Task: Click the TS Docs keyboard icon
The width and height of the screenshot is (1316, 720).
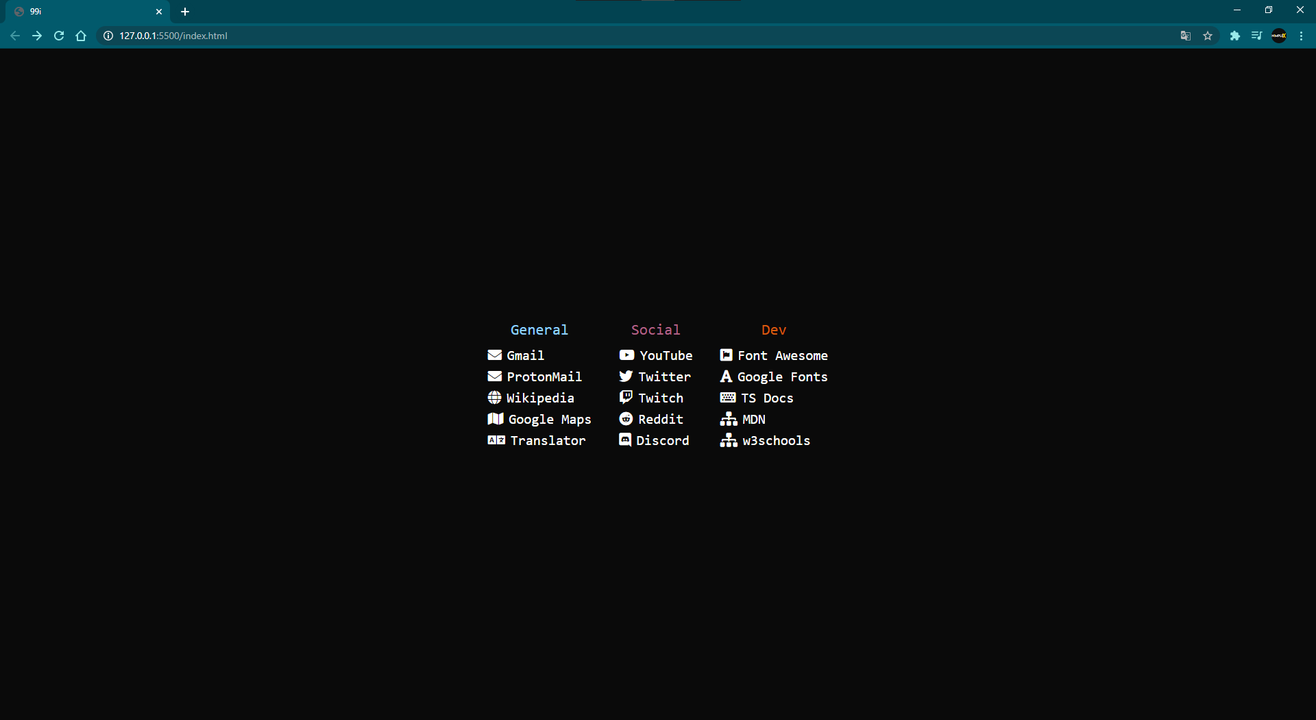Action: pyautogui.click(x=727, y=397)
